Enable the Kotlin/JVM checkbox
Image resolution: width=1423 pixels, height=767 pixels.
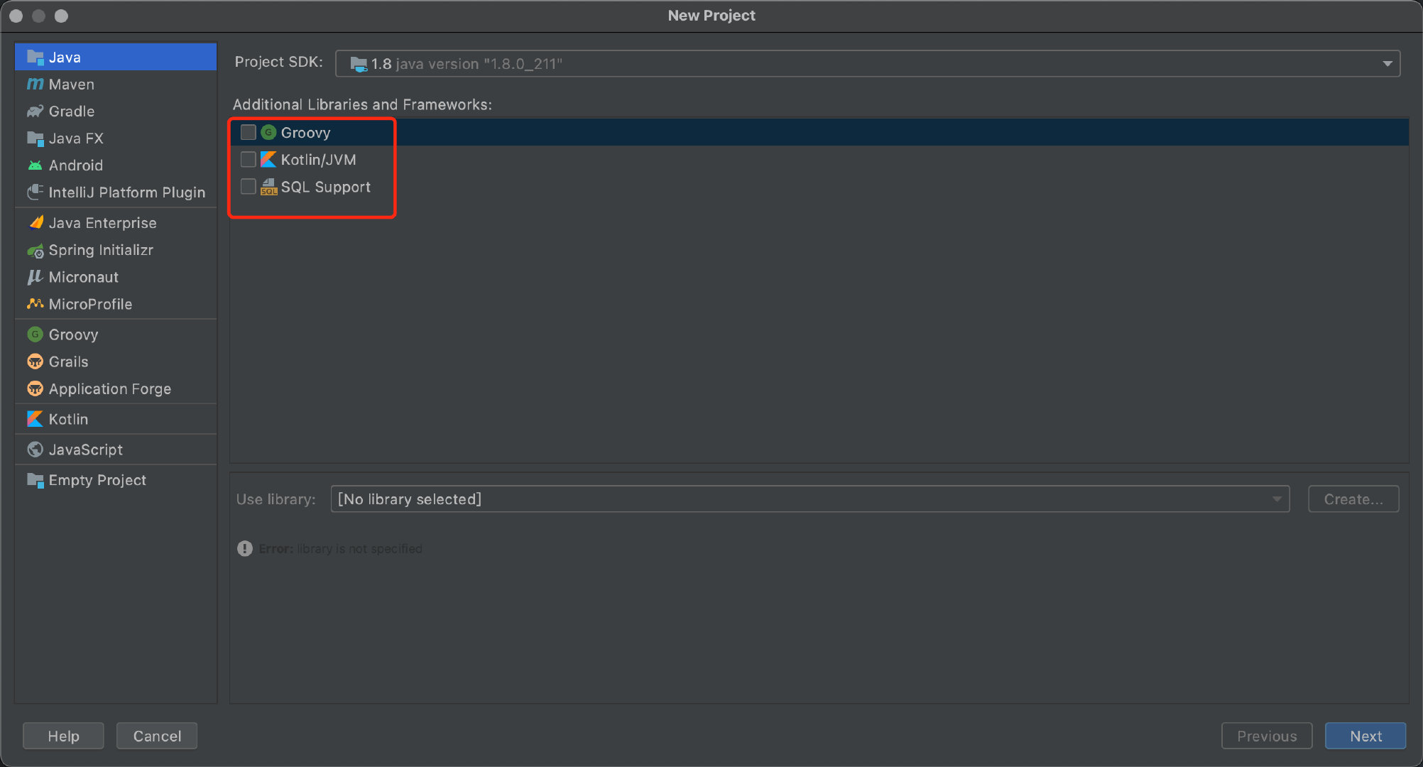click(x=248, y=160)
